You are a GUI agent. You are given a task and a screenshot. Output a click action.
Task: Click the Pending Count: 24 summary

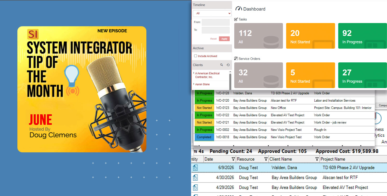pyautogui.click(x=231, y=151)
